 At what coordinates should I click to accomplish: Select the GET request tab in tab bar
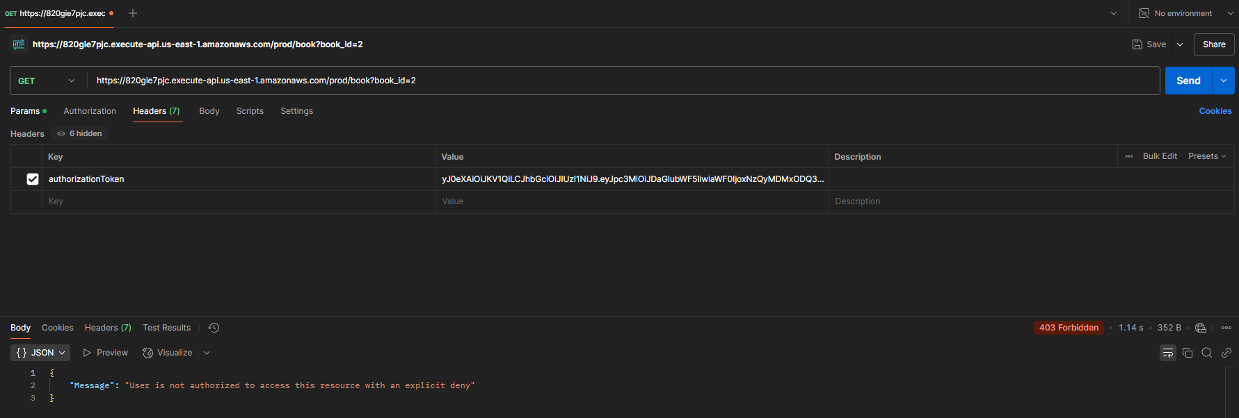59,13
